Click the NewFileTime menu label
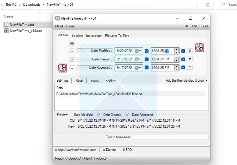Screen dimensions: 237x165 [65, 26]
